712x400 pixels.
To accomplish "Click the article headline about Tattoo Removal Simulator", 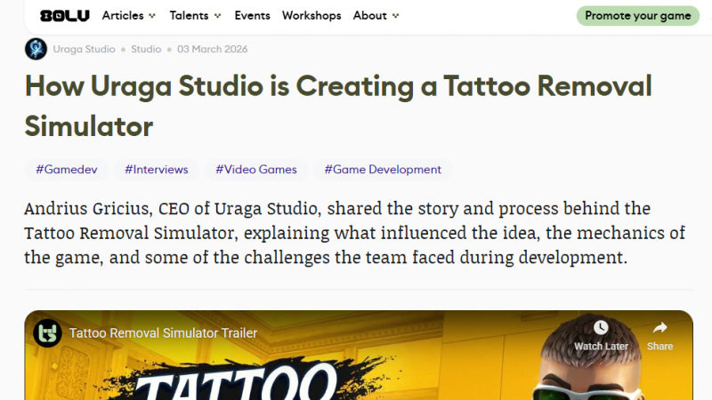I will click(x=338, y=106).
